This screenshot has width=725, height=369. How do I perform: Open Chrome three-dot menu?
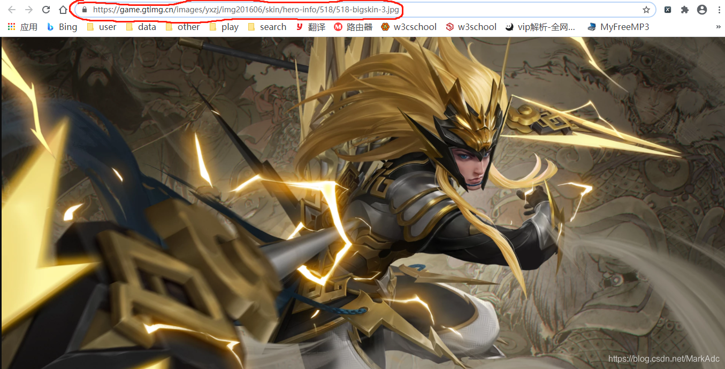pos(718,10)
